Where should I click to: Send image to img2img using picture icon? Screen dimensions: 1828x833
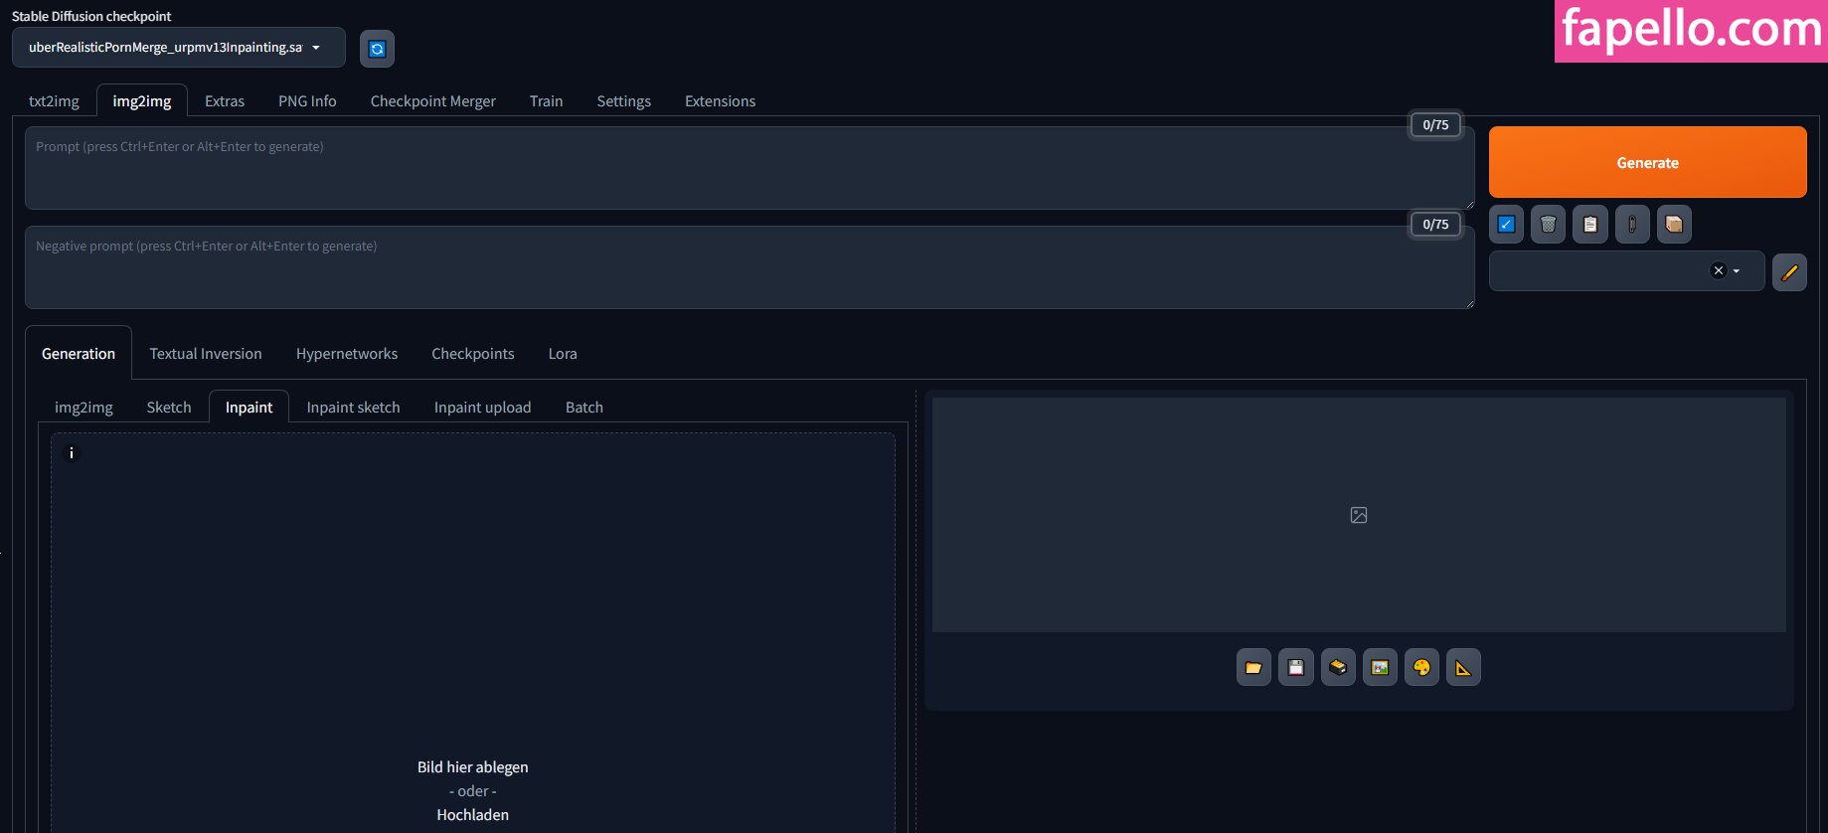coord(1380,668)
